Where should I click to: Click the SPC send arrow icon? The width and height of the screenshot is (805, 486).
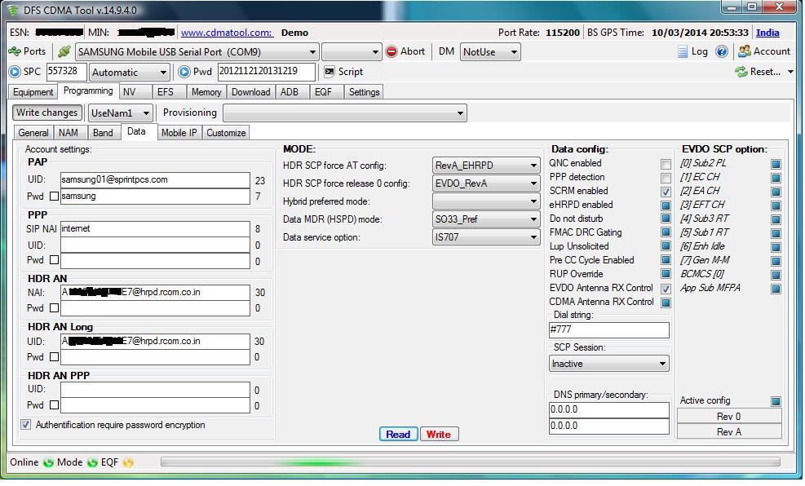coord(15,72)
